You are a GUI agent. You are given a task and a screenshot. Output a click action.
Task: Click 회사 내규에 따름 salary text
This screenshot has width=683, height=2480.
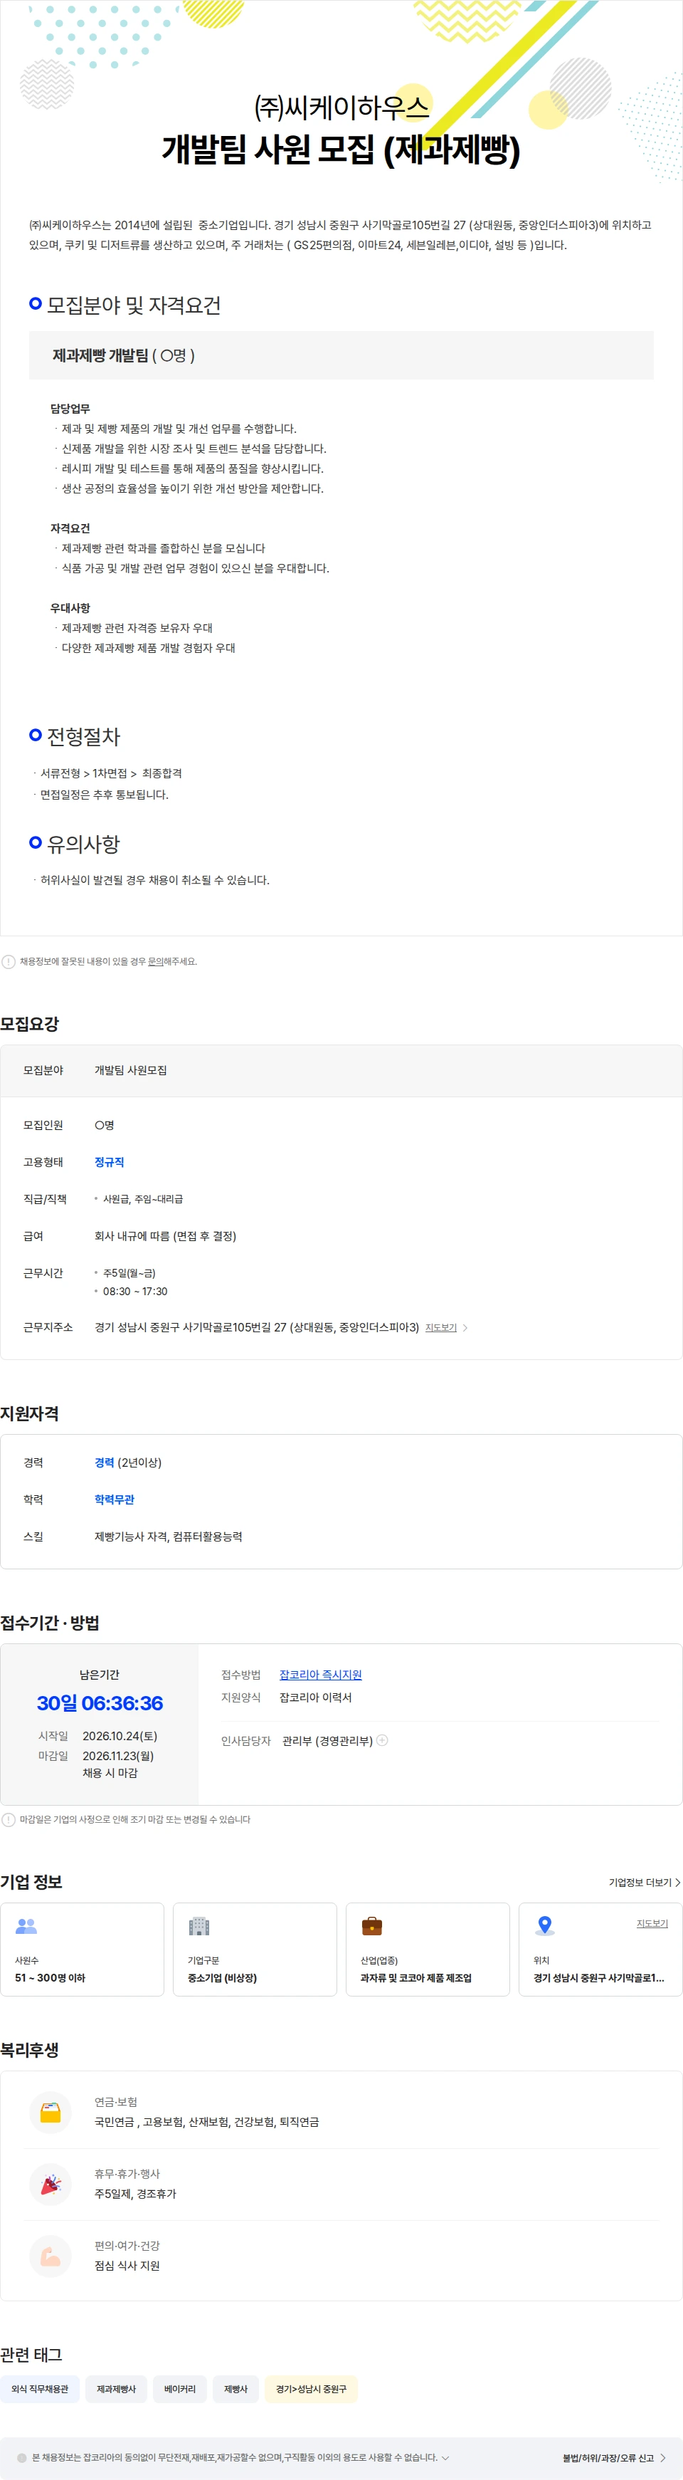166,1236
